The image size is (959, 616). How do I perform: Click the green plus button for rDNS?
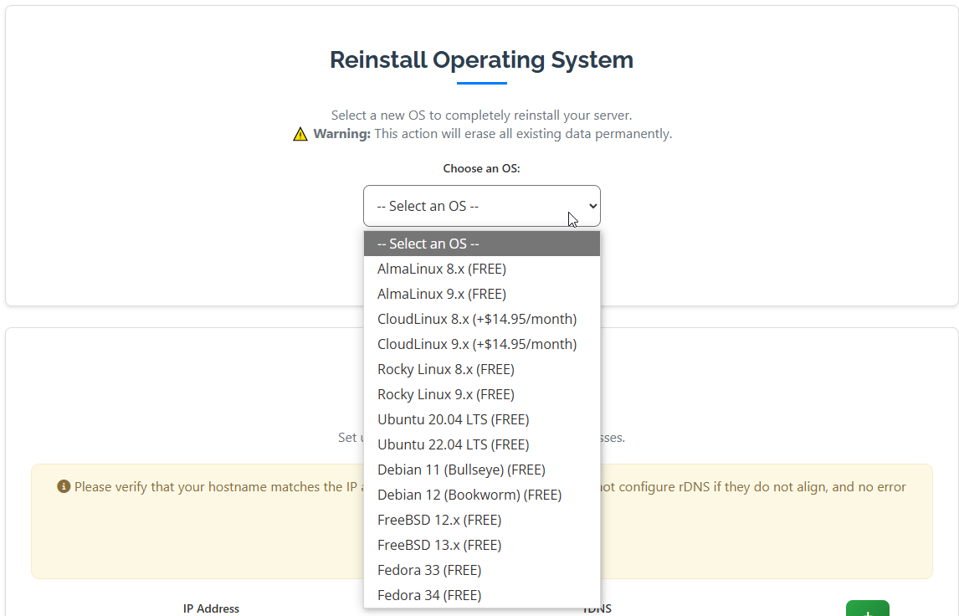pos(867,608)
